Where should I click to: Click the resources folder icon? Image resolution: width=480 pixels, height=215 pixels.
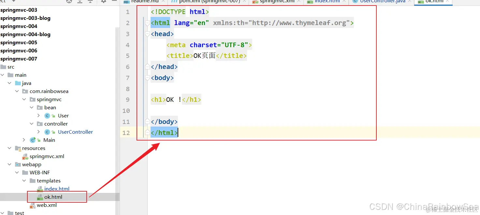click(x=18, y=148)
